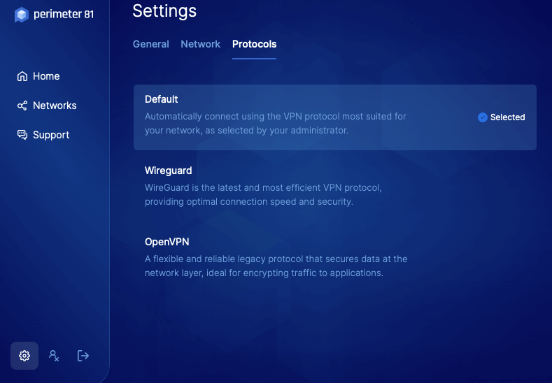Click the OpenVPN description text
The image size is (552, 383).
tap(276, 266)
